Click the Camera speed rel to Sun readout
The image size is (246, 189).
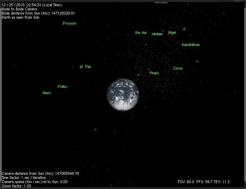35,182
